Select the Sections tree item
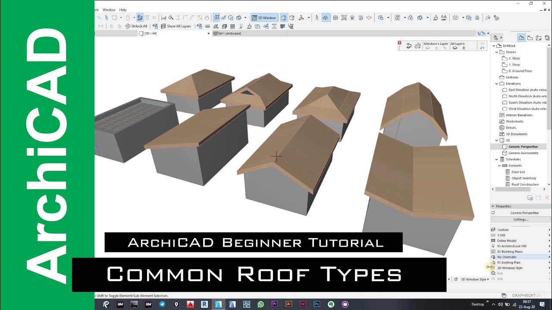 509,77
